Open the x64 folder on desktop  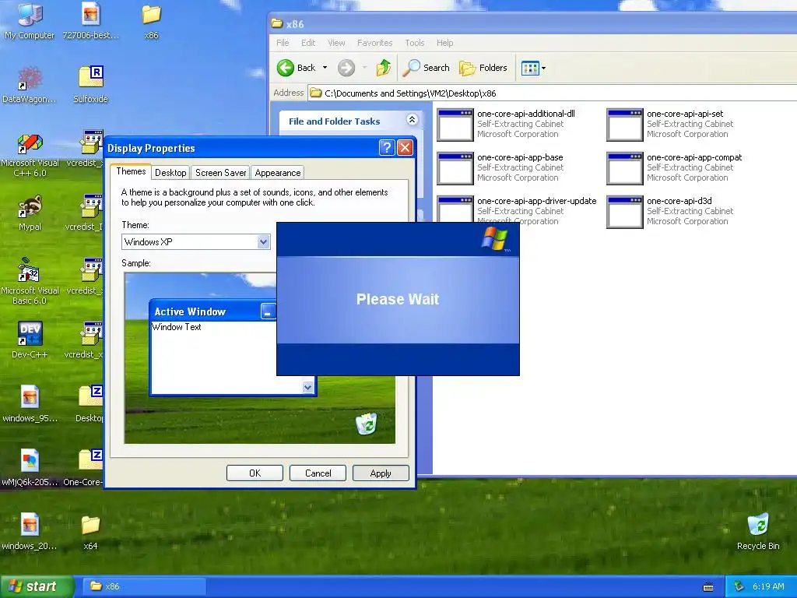pos(90,531)
